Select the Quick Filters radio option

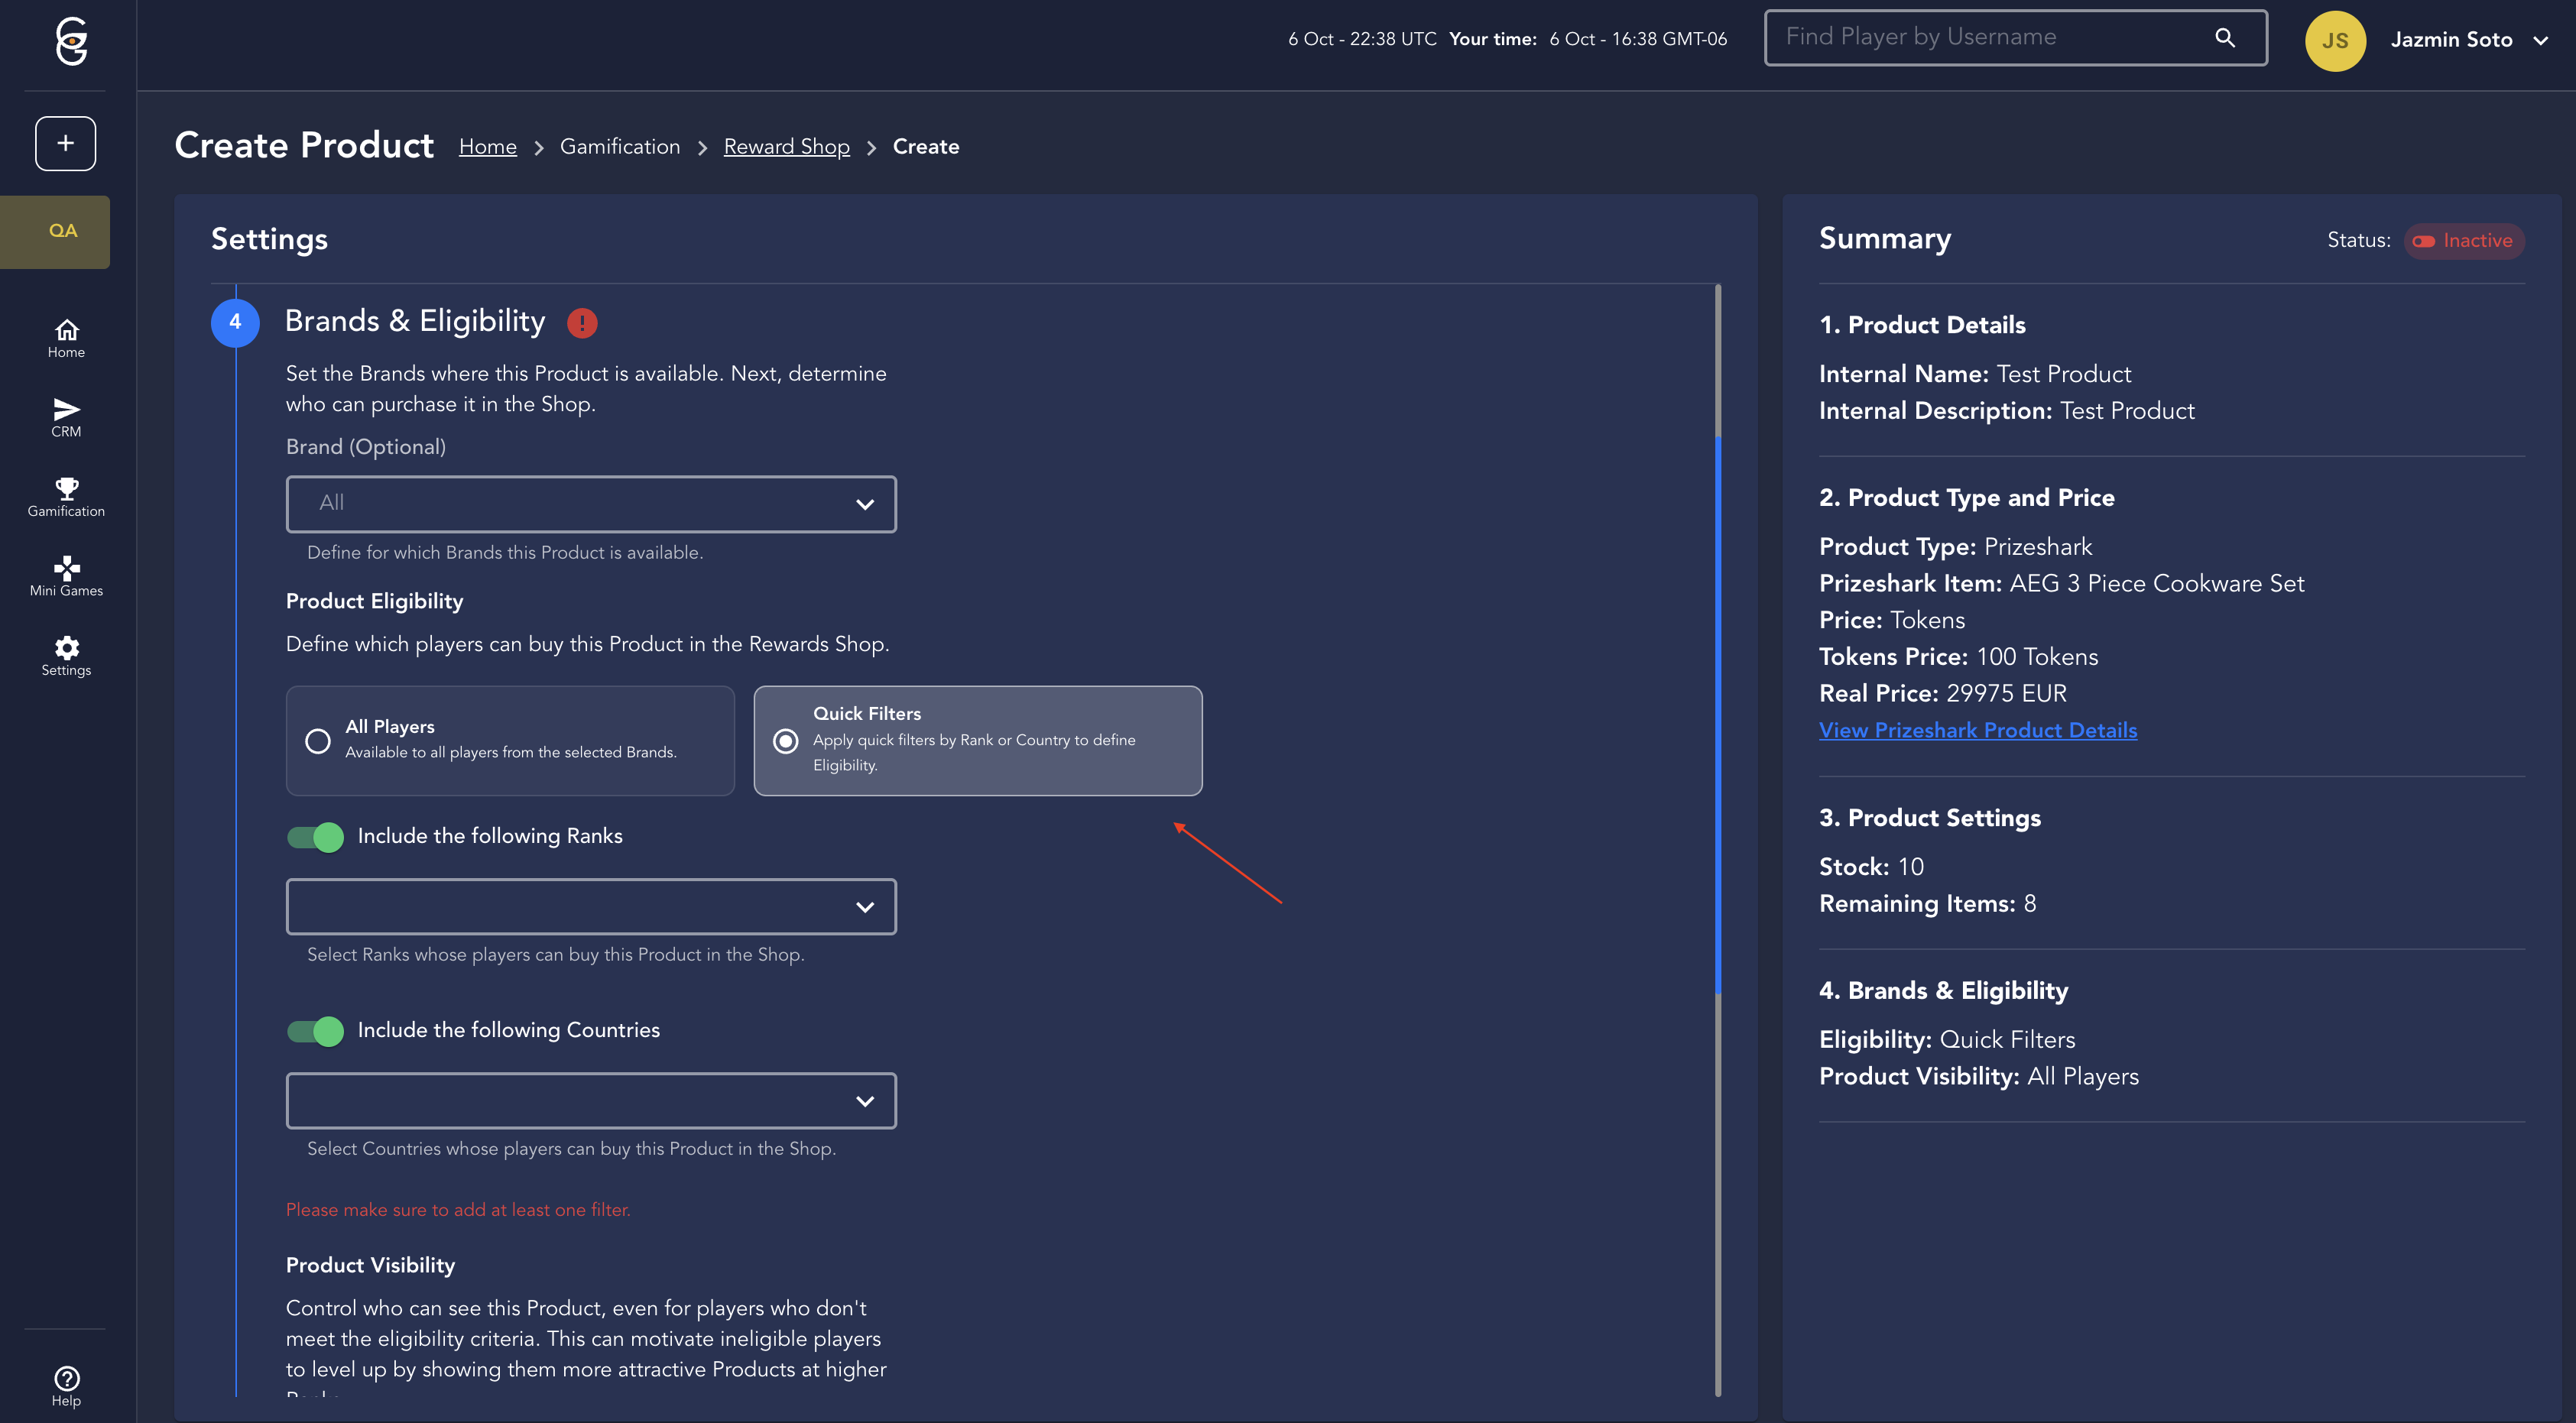[x=786, y=741]
